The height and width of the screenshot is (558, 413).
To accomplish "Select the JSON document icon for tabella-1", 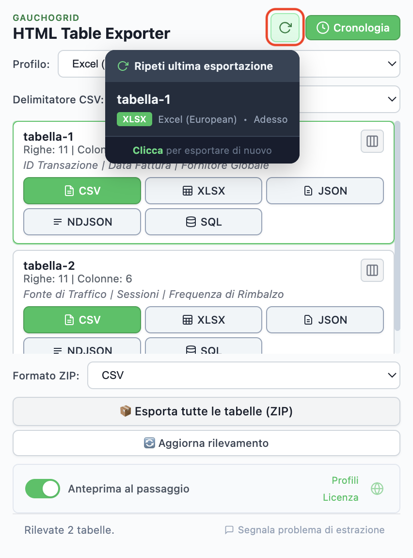I will pyautogui.click(x=308, y=191).
